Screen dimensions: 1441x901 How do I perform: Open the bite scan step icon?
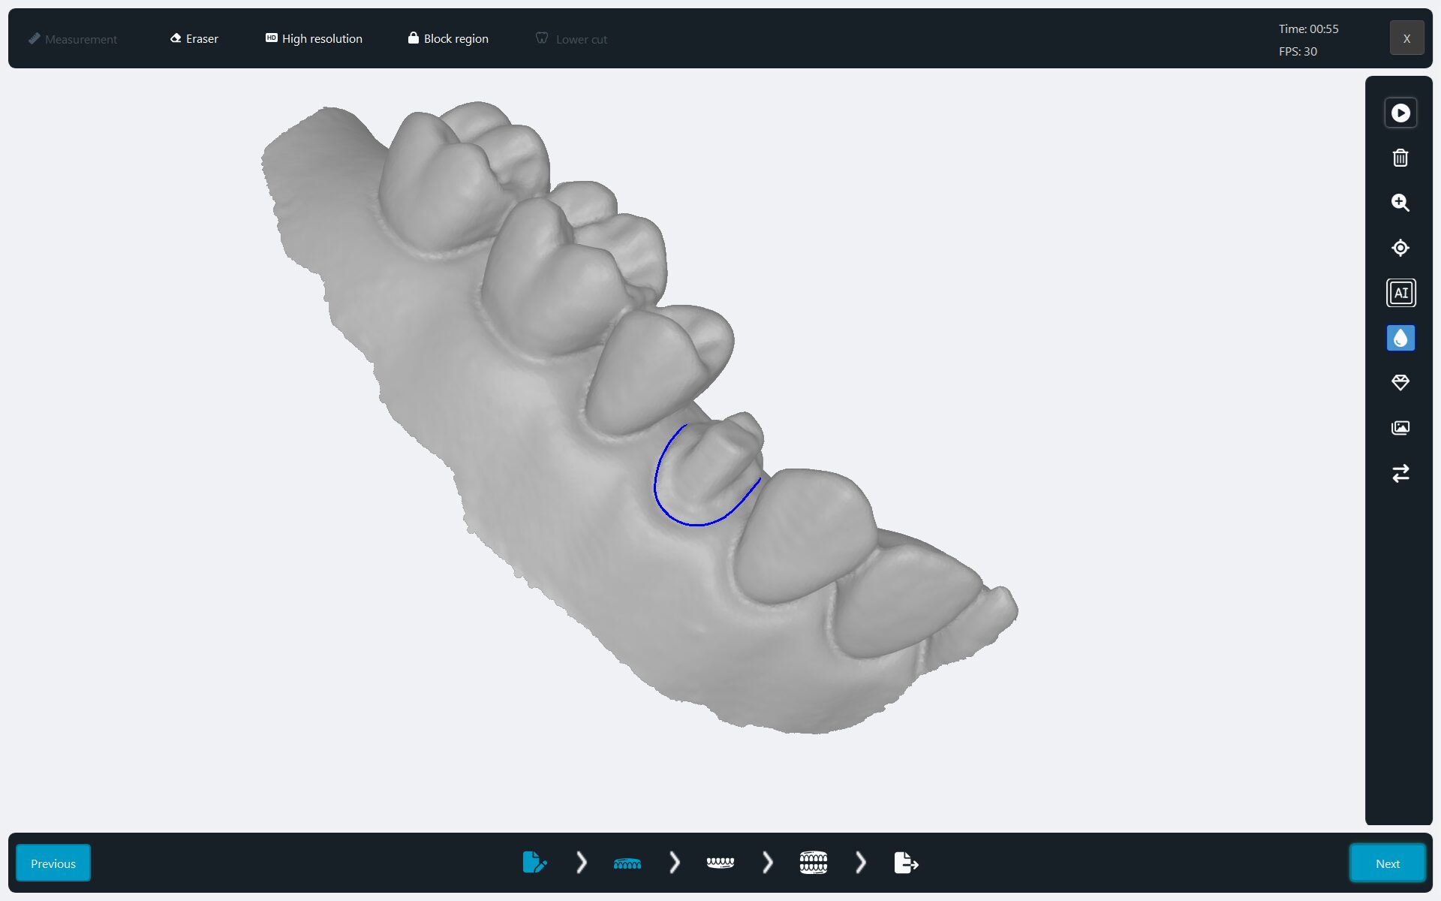813,863
